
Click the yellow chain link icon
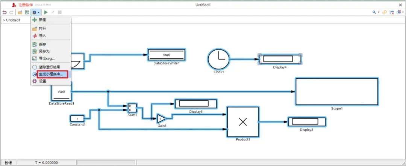[x=385, y=12]
